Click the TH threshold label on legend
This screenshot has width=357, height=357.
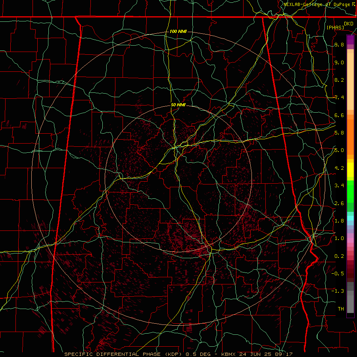(341, 309)
